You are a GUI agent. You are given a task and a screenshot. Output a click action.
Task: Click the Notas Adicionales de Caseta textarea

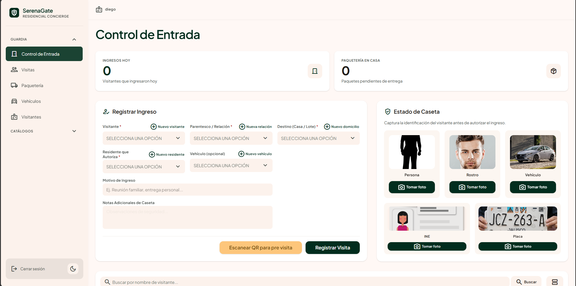[x=187, y=217]
